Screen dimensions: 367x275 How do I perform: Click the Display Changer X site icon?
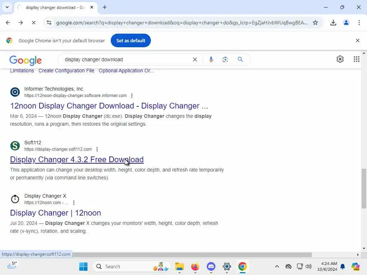pyautogui.click(x=15, y=199)
